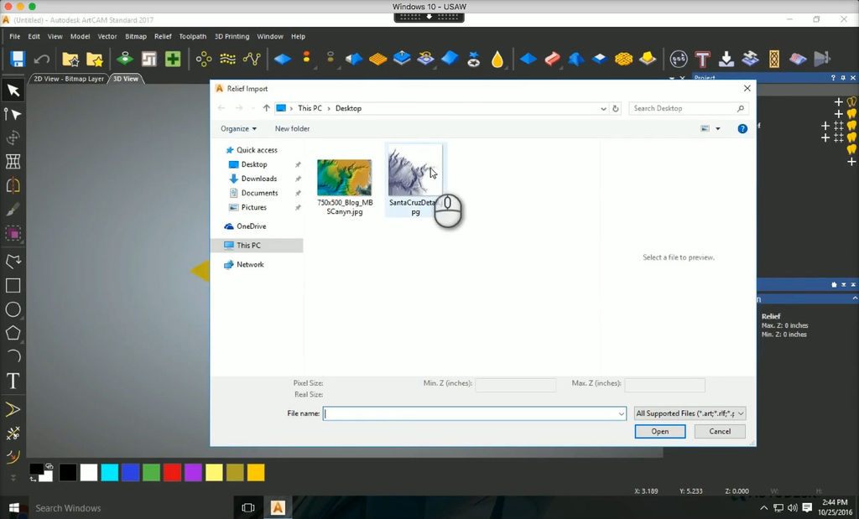
Task: Select Downloads in the navigation pane
Action: tap(258, 179)
